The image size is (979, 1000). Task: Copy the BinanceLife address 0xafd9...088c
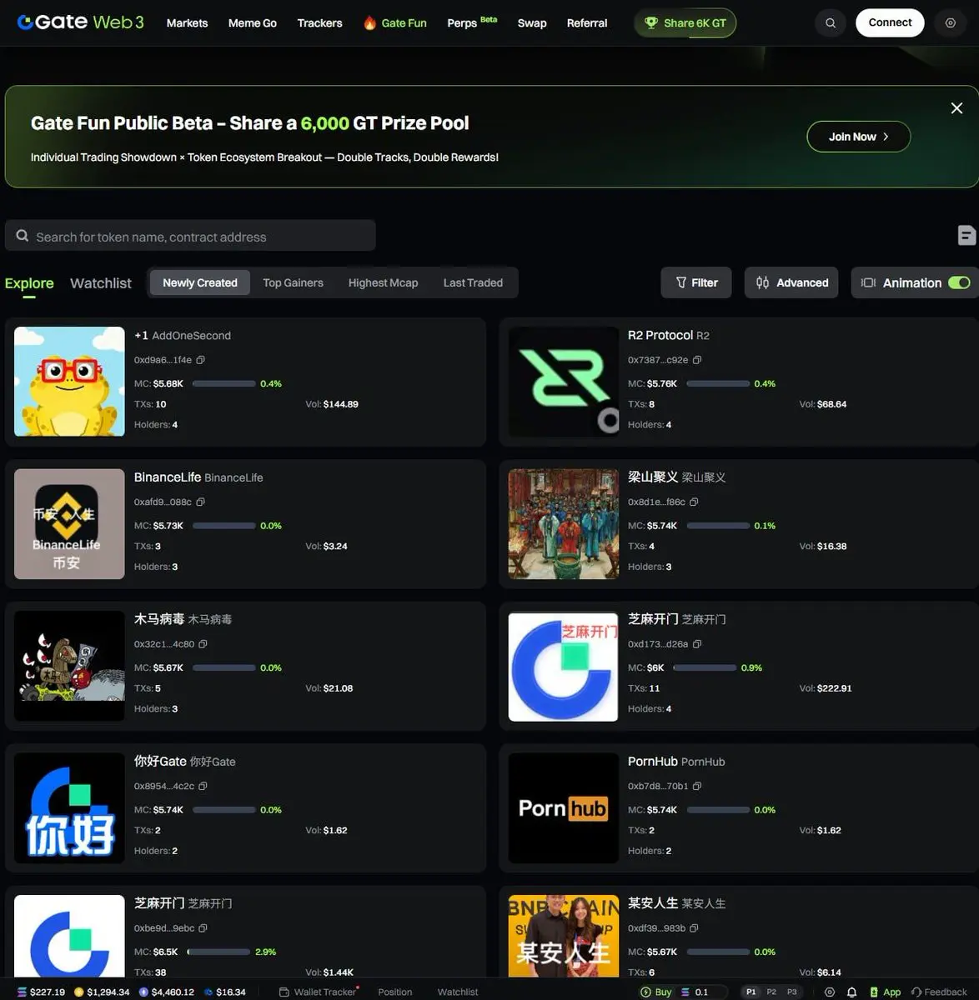coord(201,502)
